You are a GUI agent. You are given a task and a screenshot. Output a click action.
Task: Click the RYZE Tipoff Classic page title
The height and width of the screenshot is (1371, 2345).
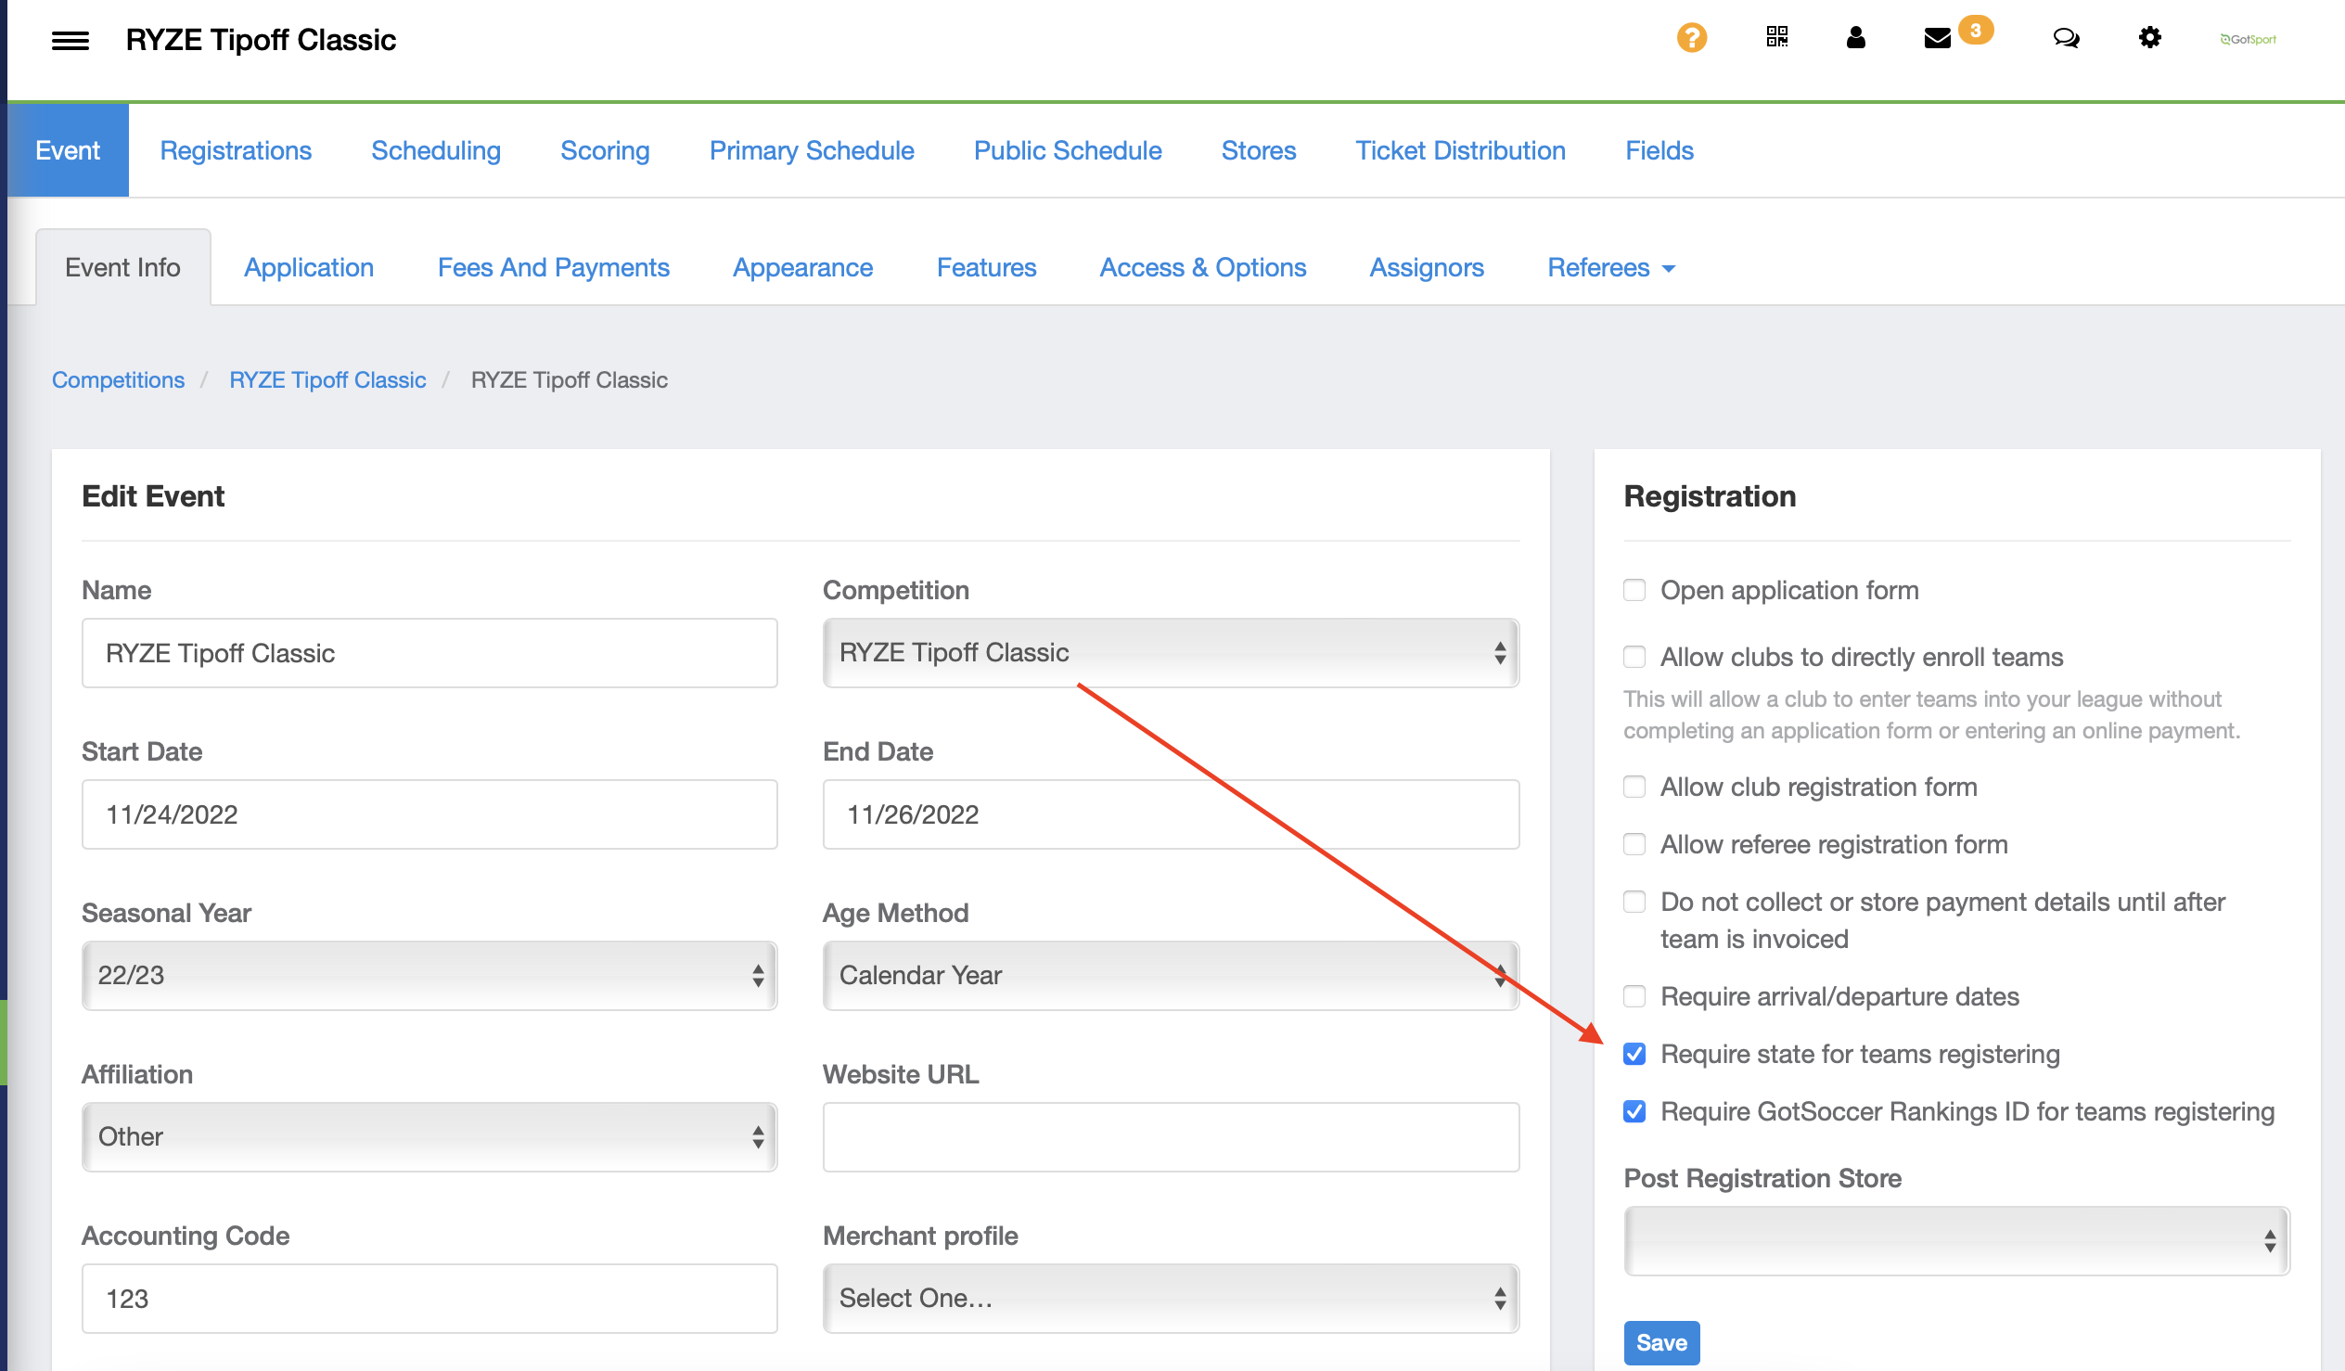pyautogui.click(x=261, y=40)
